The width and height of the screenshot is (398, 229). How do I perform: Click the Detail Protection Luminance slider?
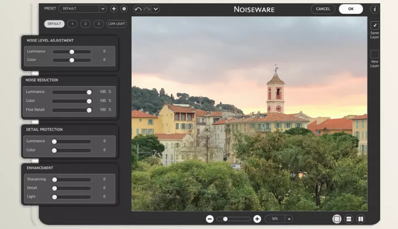point(71,141)
